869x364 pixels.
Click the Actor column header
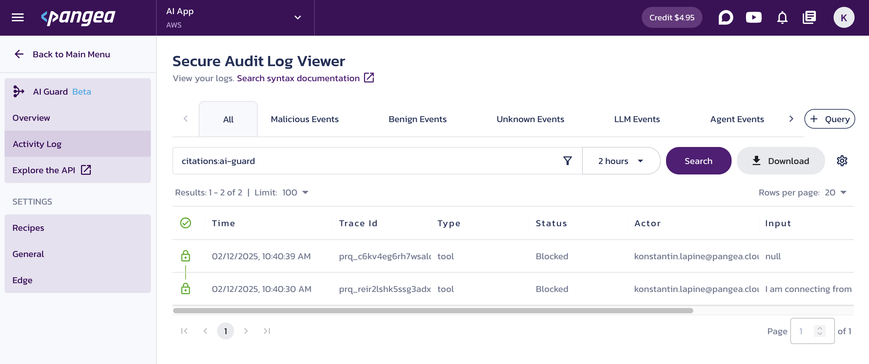(x=647, y=223)
